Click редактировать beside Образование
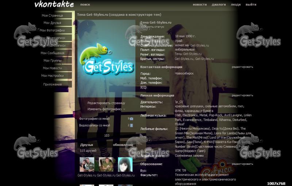The image size is (292, 186). click(242, 164)
